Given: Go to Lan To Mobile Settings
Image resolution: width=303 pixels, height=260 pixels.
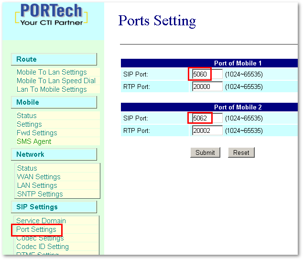Looking at the screenshot, I should [52, 89].
